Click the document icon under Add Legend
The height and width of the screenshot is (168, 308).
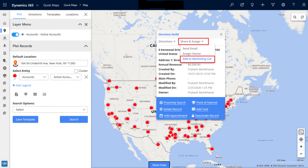pyautogui.click(x=17, y=94)
